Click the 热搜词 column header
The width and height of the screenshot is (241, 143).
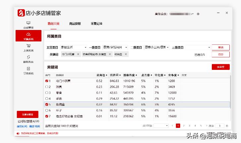(x=60, y=75)
